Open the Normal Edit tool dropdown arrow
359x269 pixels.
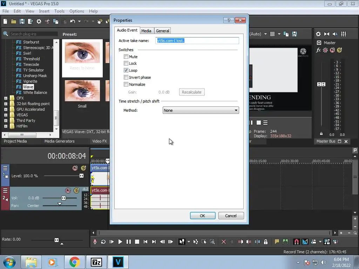[188, 242]
